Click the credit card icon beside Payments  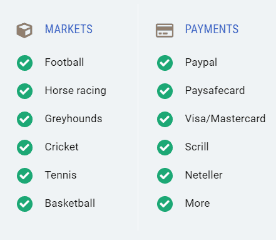pos(165,31)
